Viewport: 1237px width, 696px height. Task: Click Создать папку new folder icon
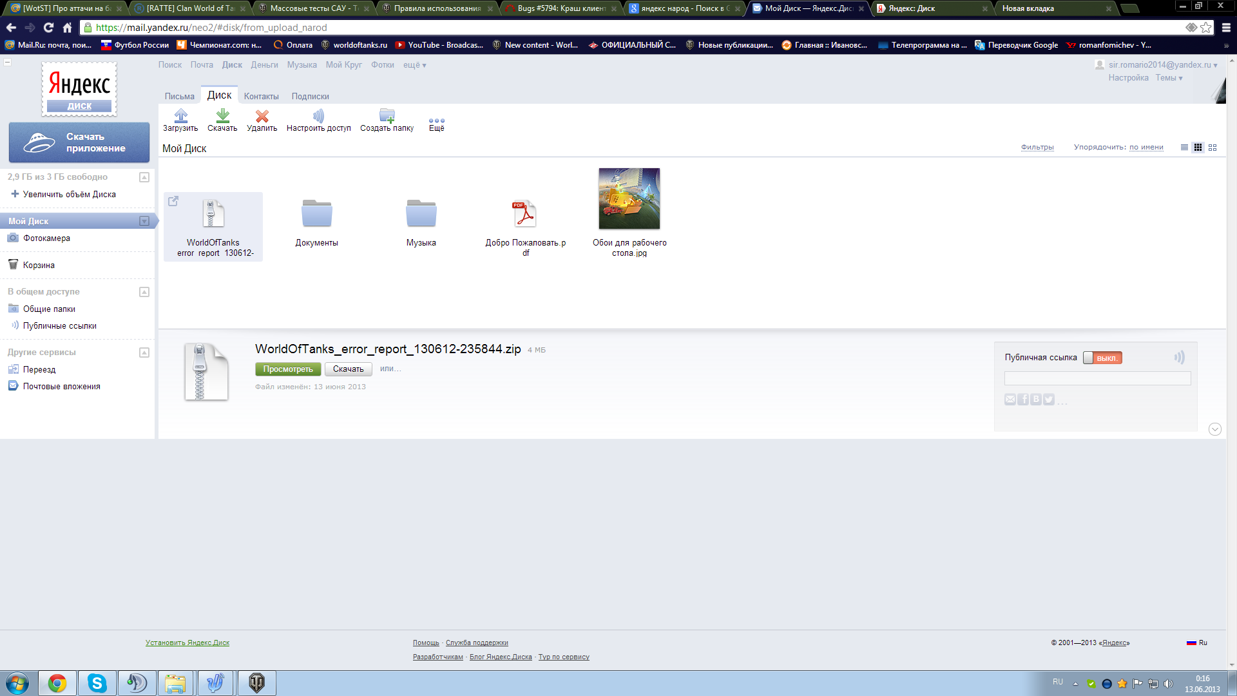pos(387,116)
